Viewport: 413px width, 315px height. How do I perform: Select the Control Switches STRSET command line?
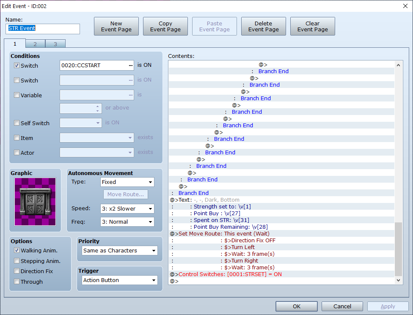click(x=281, y=274)
